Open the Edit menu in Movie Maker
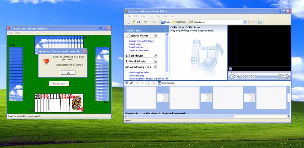304x148 pixels. (x=136, y=16)
